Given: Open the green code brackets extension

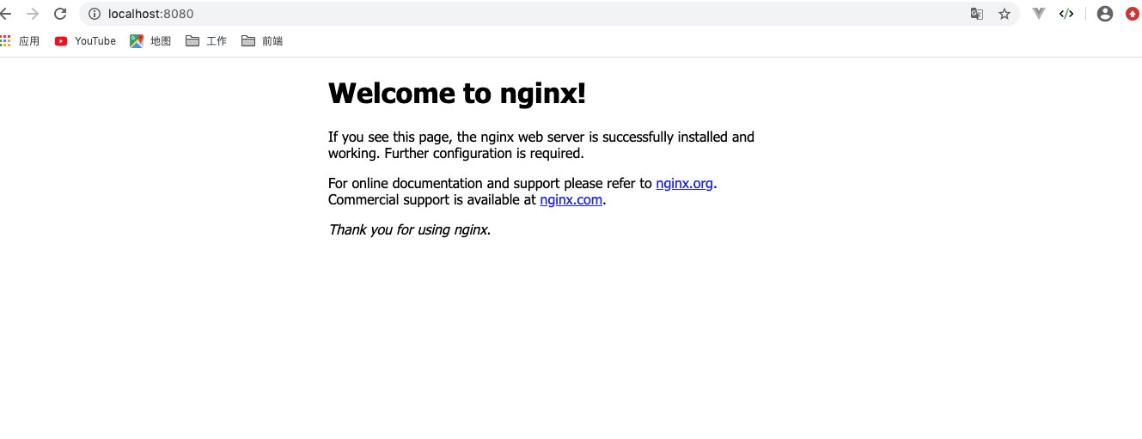Looking at the screenshot, I should pos(1066,14).
